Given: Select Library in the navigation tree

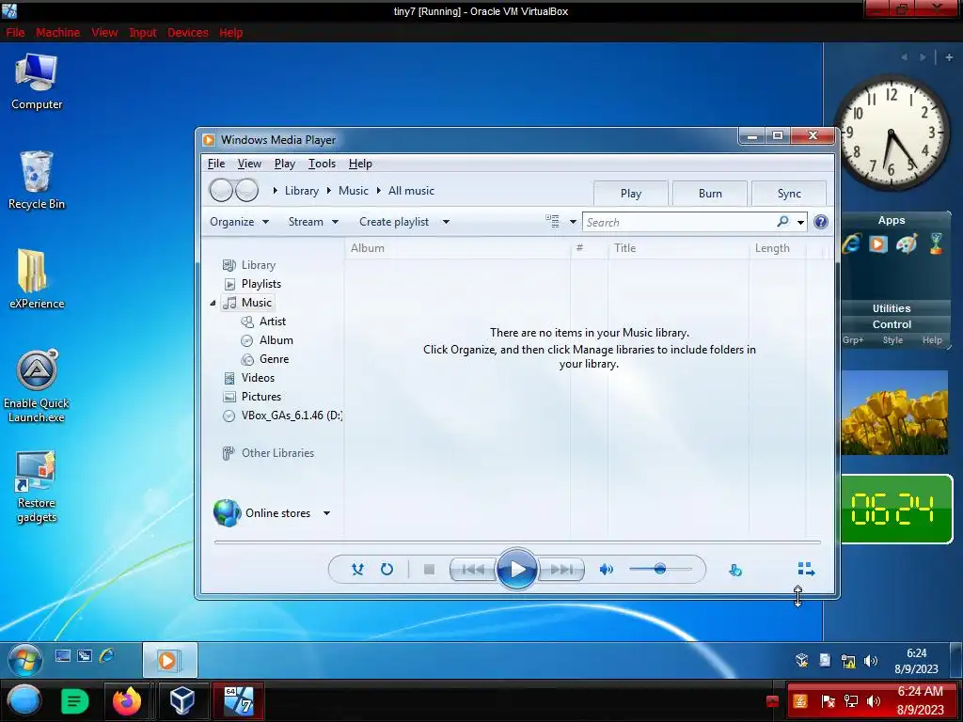Looking at the screenshot, I should [x=258, y=264].
